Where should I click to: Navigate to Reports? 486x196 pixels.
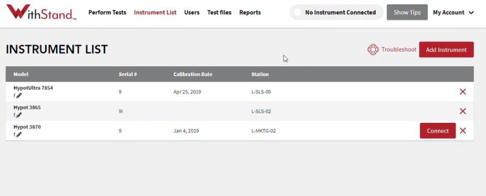click(250, 12)
